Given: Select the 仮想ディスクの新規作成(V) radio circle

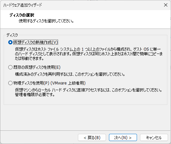Looking at the screenshot, I should (10, 42).
